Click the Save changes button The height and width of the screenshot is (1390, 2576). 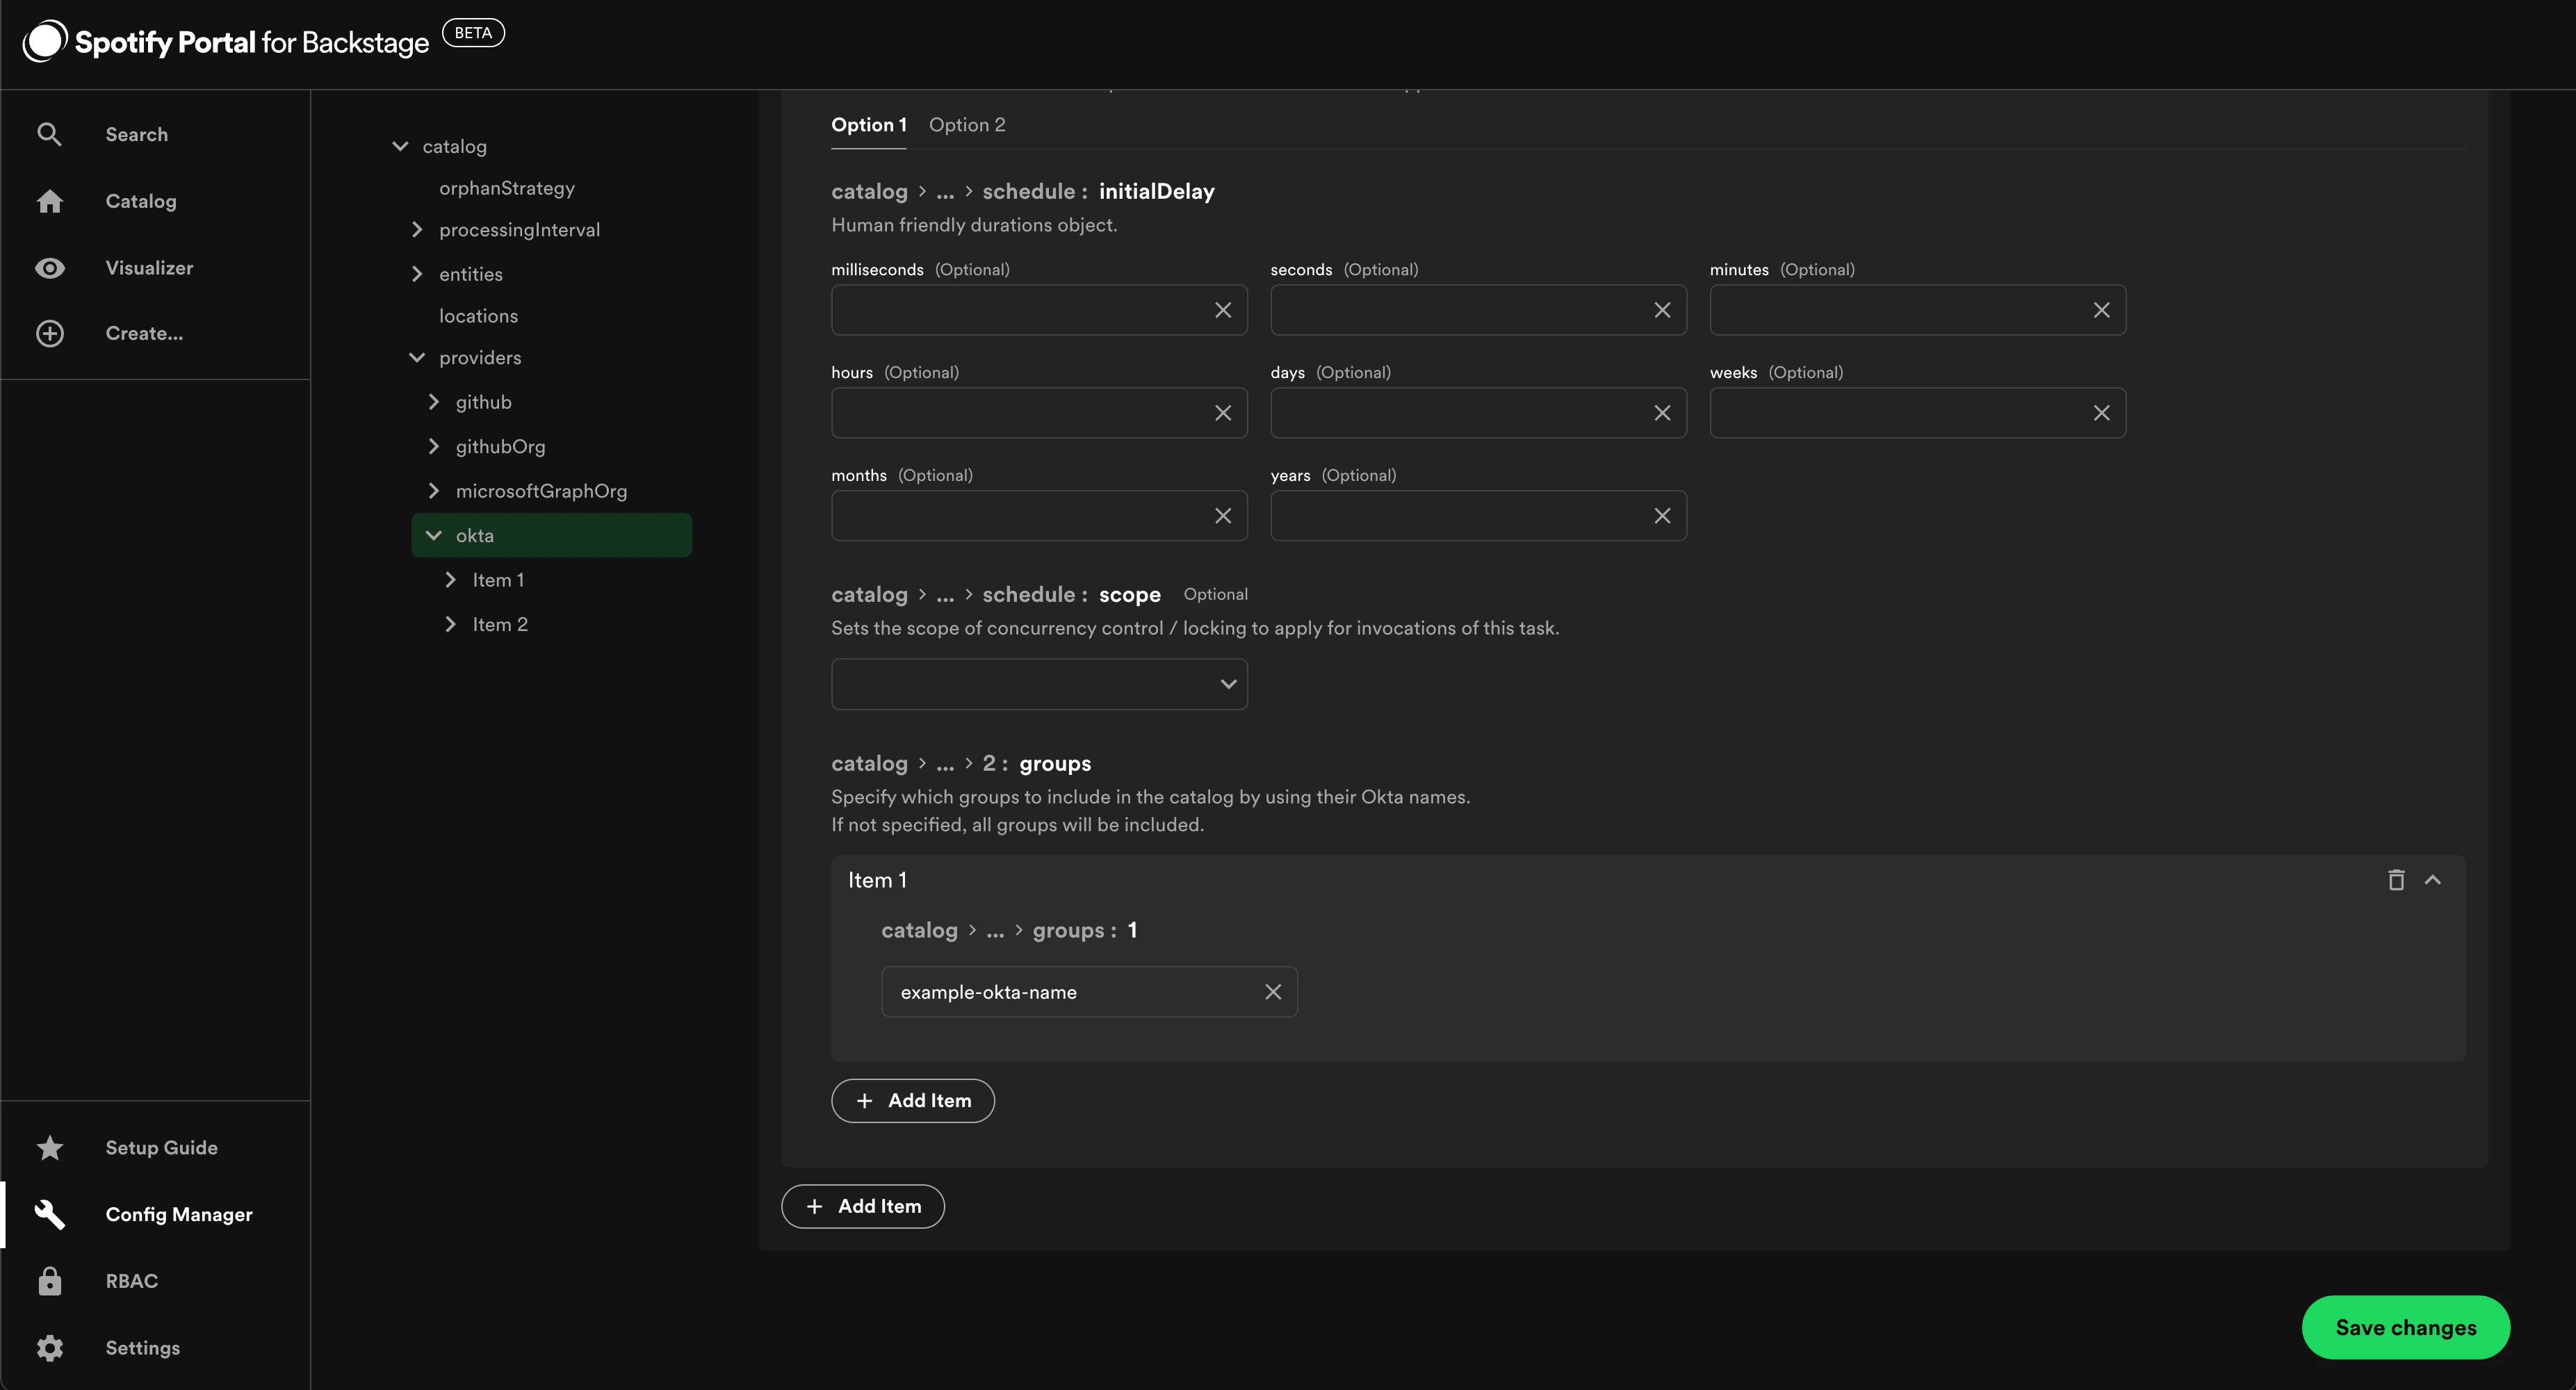point(2405,1327)
